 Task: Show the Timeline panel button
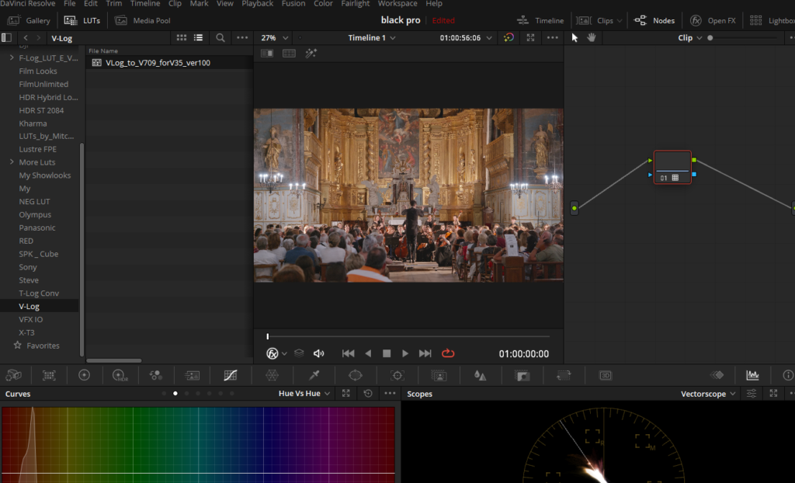coord(540,20)
